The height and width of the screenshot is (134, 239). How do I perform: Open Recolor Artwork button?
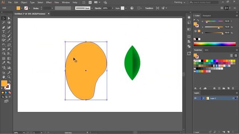(x=132, y=8)
